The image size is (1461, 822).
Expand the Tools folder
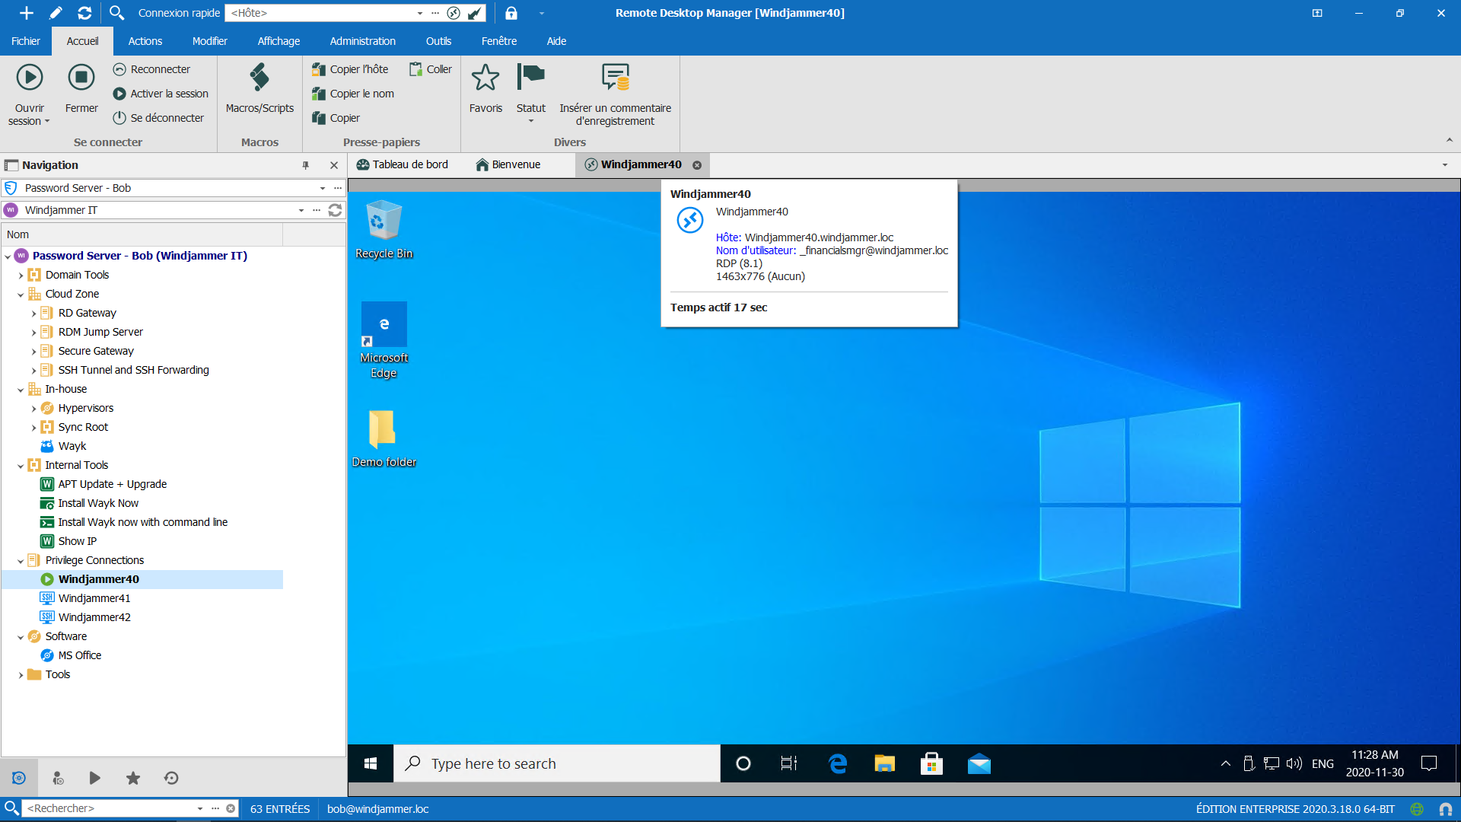[x=21, y=675]
